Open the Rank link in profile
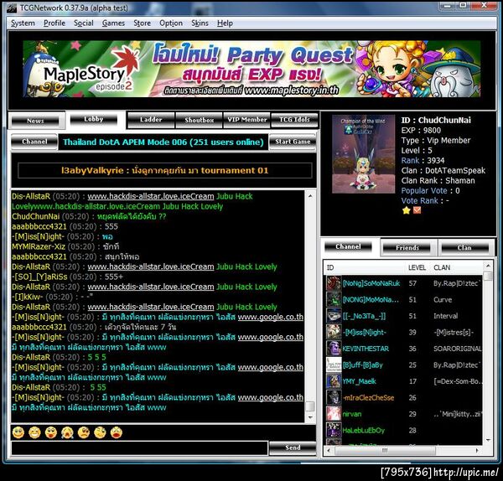This screenshot has height=481, width=503. (x=410, y=160)
